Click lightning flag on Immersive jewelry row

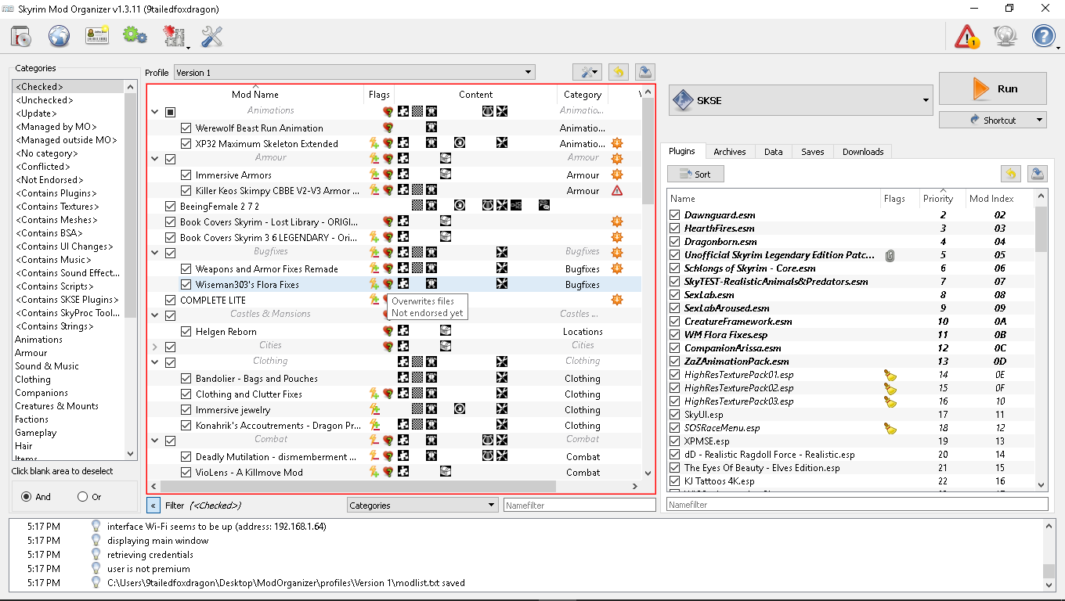point(374,409)
